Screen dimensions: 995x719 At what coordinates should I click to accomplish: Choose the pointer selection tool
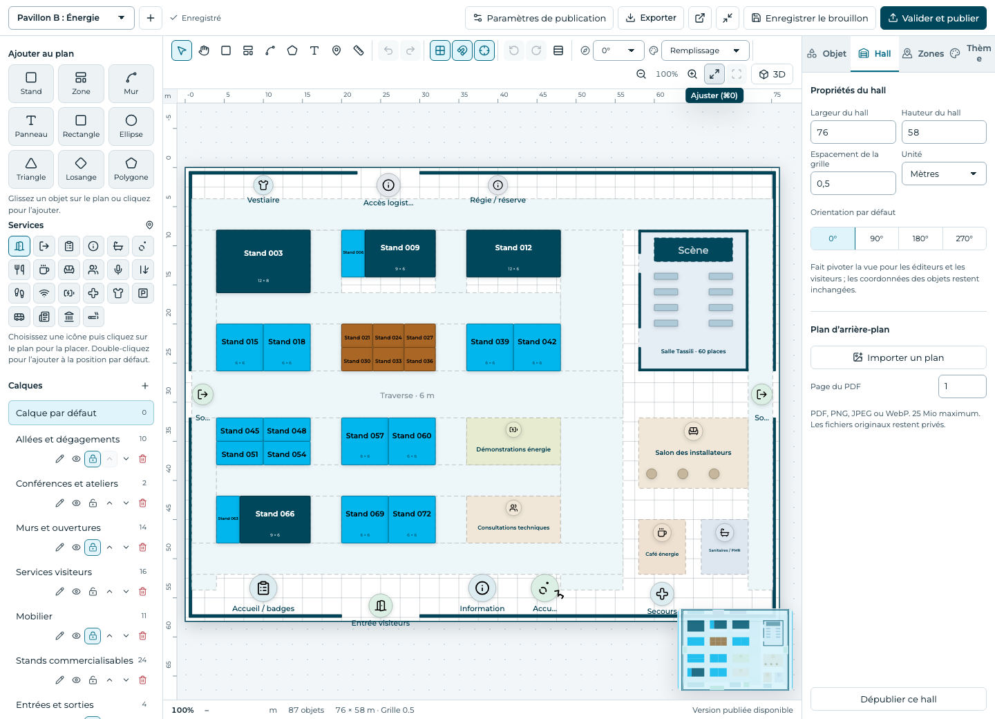pos(182,50)
